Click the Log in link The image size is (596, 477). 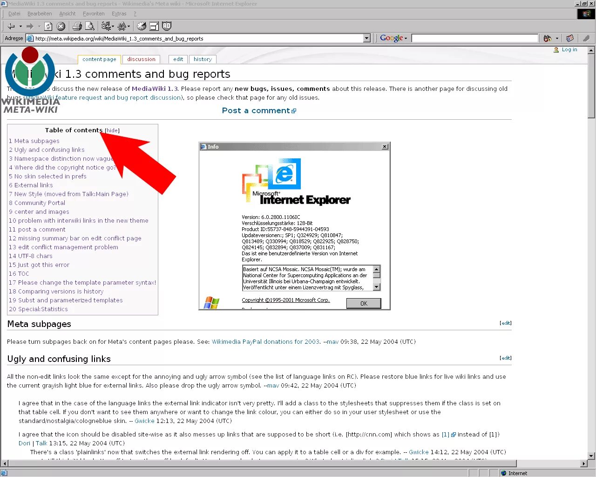click(569, 49)
